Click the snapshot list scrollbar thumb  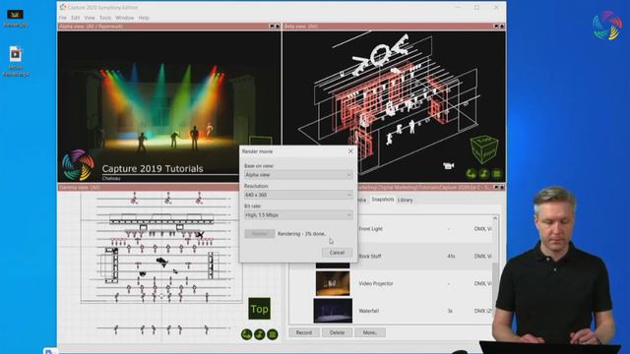pos(495,285)
